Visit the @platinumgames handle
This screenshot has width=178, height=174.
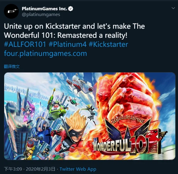click(x=41, y=14)
